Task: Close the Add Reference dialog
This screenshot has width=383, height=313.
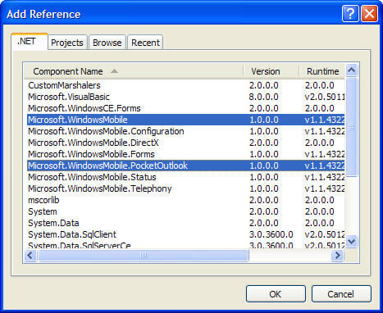Action: 370,14
